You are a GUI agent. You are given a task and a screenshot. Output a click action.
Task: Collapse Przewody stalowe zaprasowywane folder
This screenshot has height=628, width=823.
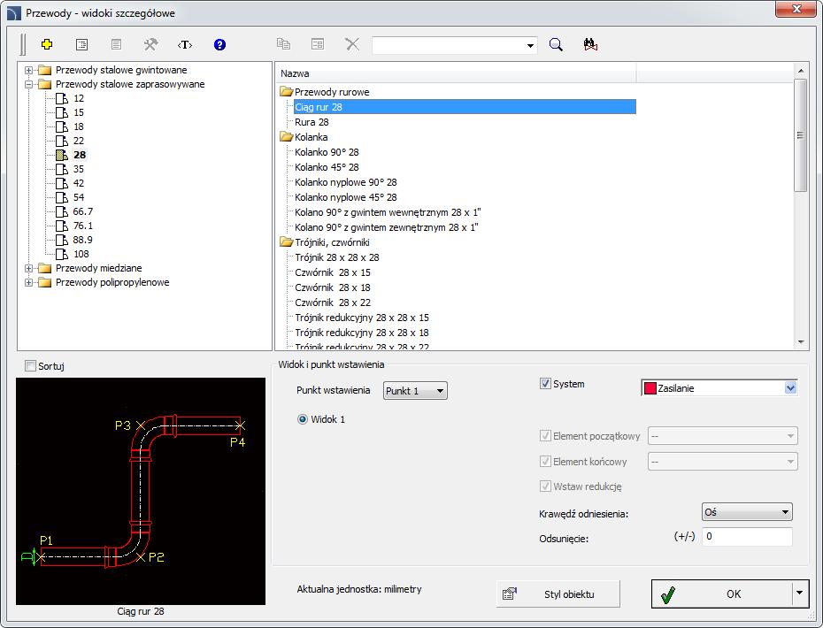pyautogui.click(x=29, y=84)
